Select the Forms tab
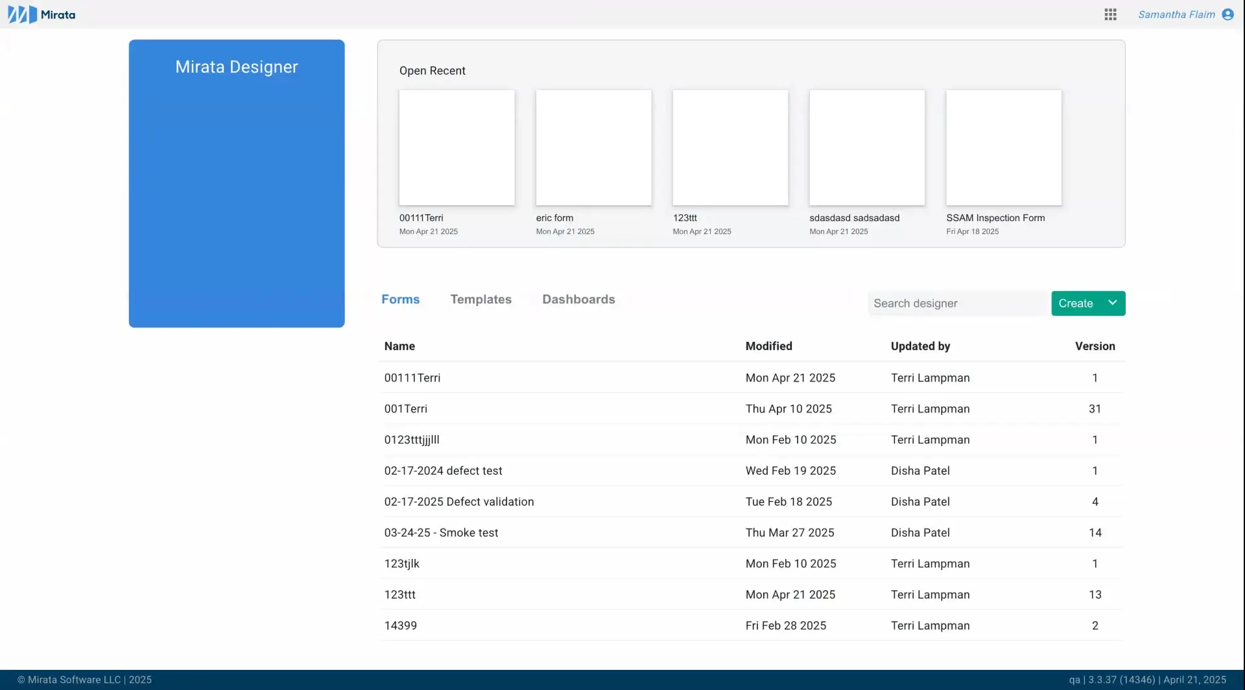Screen dimensions: 1245x690 point(401,299)
